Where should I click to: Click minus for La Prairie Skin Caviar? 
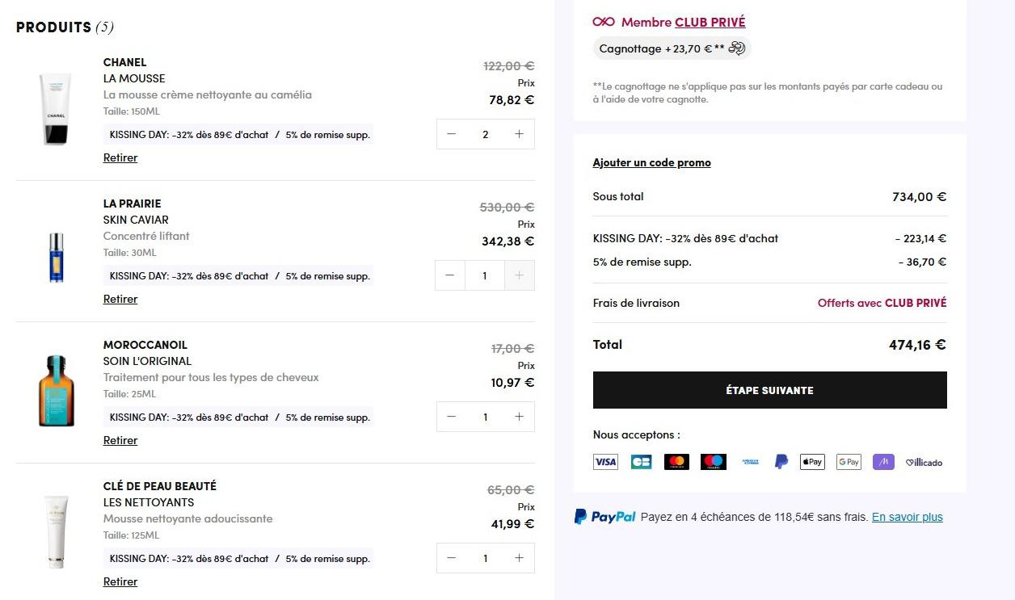[x=450, y=275]
